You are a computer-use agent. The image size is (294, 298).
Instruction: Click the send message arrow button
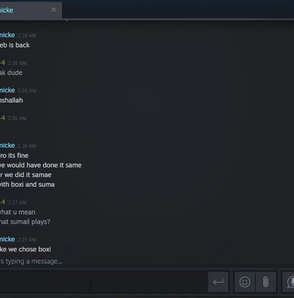point(218,282)
